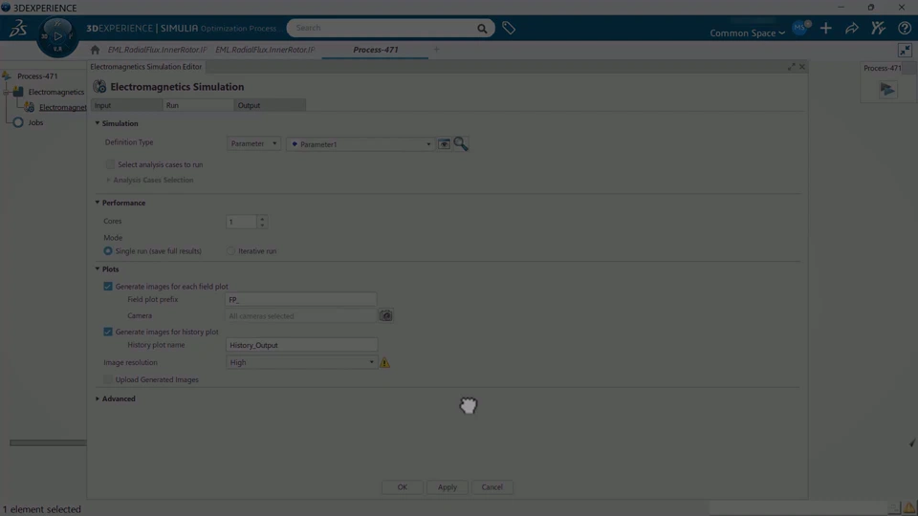Select Iterative run mode
The image size is (918, 516).
tap(230, 251)
